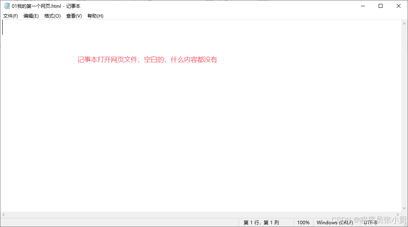Click the vertical scrollbar up arrow
Image resolution: width=408 pixels, height=227 pixels.
click(404, 23)
